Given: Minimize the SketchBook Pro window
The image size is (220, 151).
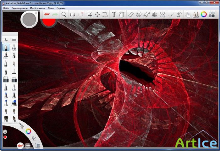Looking at the screenshot, I should tap(202, 2).
